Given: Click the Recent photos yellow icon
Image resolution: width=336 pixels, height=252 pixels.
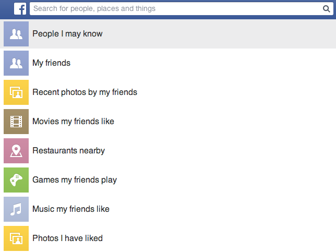Looking at the screenshot, I should 16,92.
